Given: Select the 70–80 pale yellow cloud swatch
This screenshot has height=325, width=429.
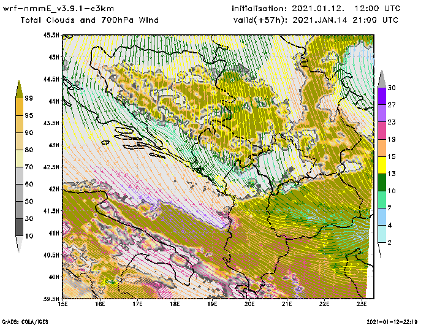Looking at the screenshot, I should tap(19, 159).
